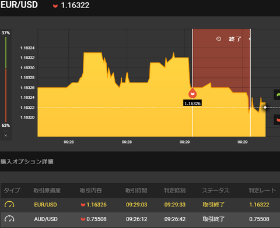Click the 終了 label in the red zone
The height and width of the screenshot is (228, 280).
coord(235,39)
